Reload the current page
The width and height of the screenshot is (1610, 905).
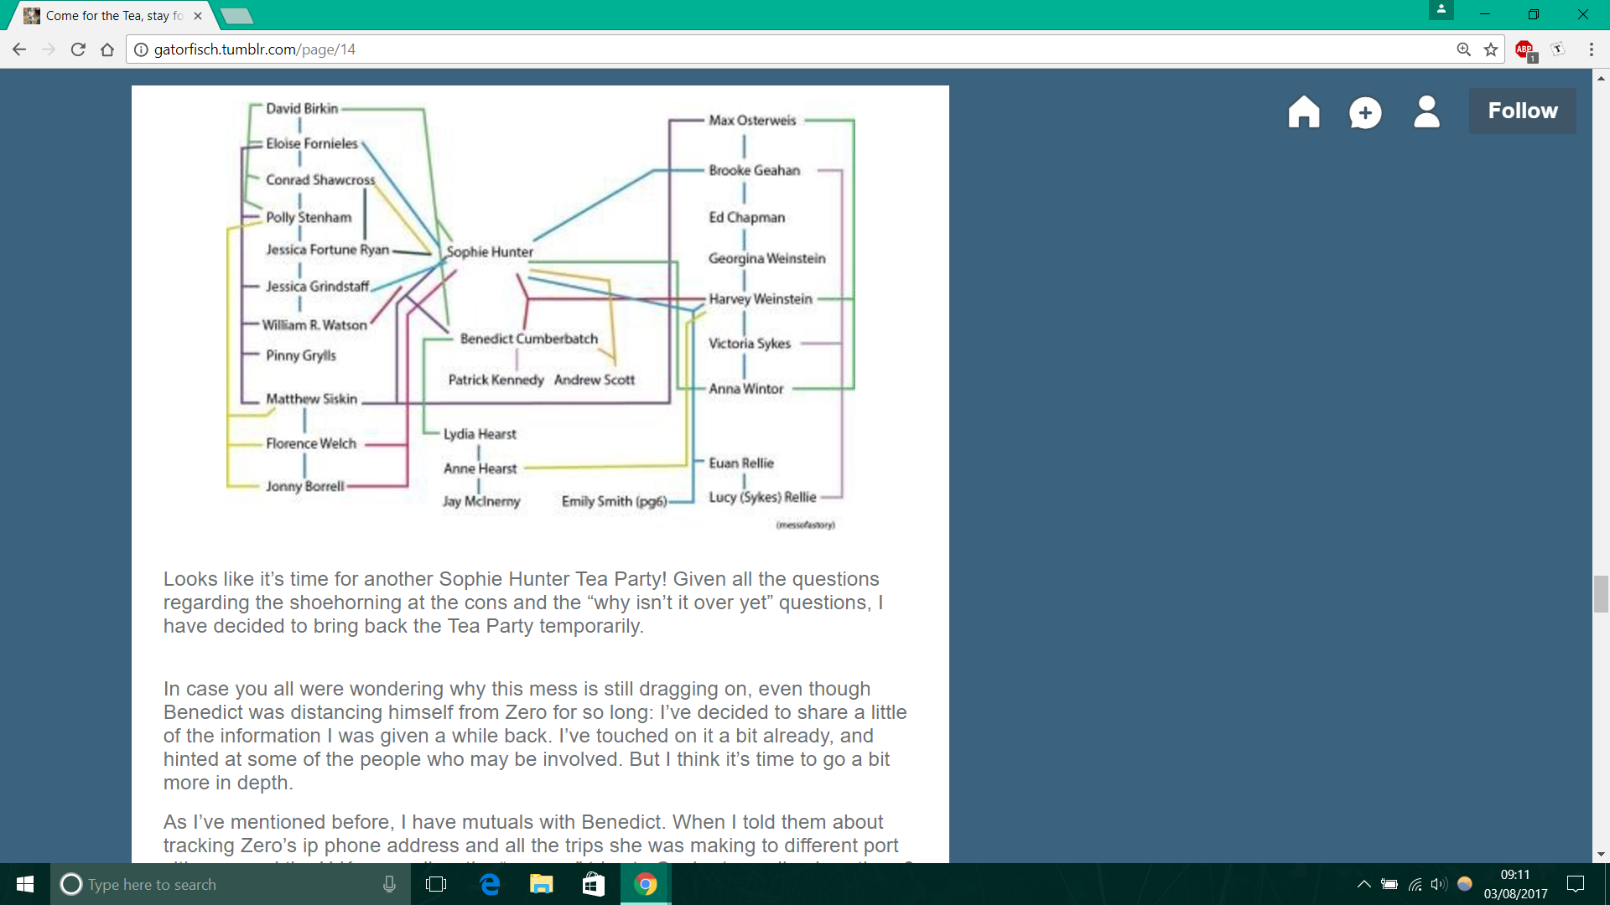78,49
